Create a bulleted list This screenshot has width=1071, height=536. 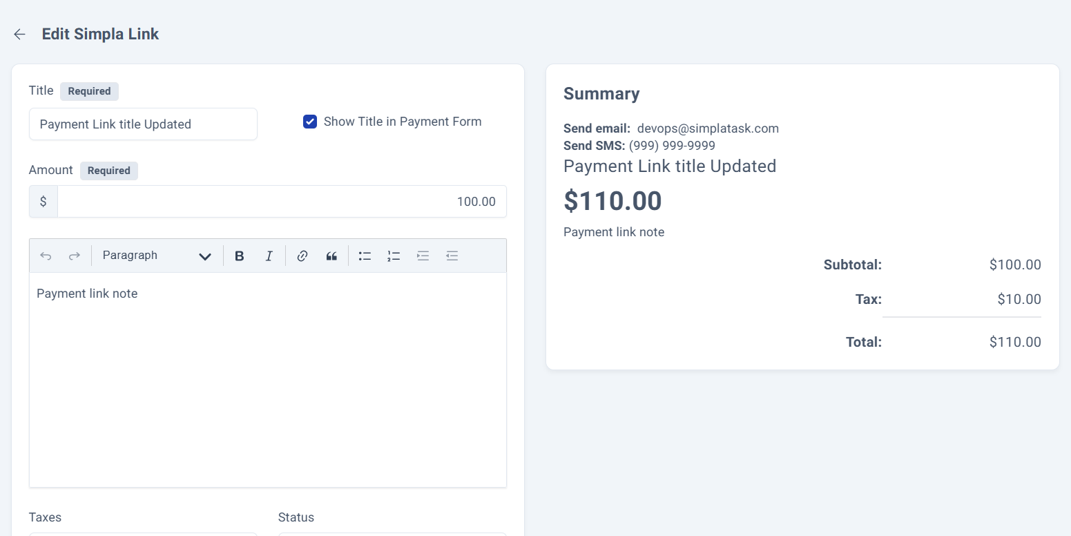click(x=365, y=256)
